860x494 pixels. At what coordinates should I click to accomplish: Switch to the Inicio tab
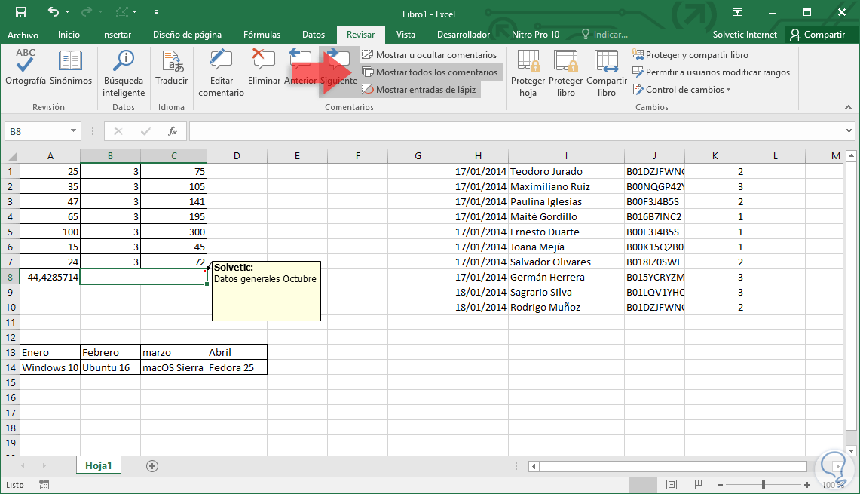(69, 35)
